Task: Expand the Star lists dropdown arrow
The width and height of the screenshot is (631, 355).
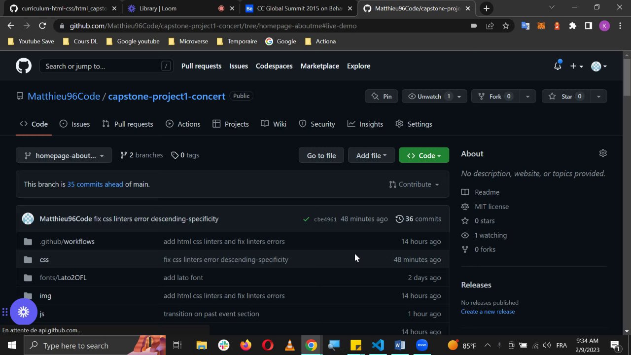Action: point(598,96)
